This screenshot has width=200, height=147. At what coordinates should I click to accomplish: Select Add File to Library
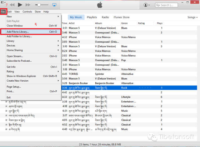tap(31, 32)
